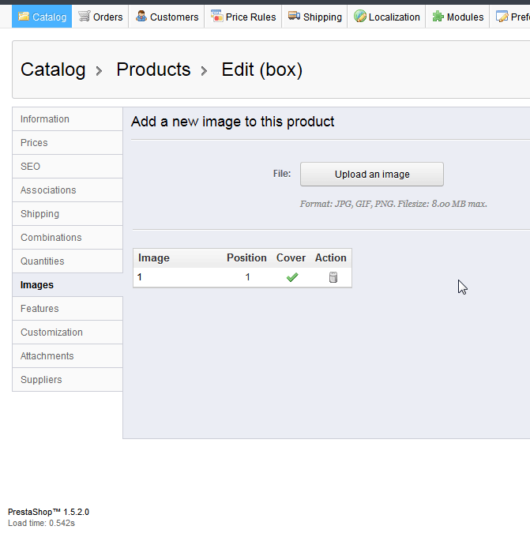
Task: Toggle cover checkmark for image 1
Action: [291, 277]
